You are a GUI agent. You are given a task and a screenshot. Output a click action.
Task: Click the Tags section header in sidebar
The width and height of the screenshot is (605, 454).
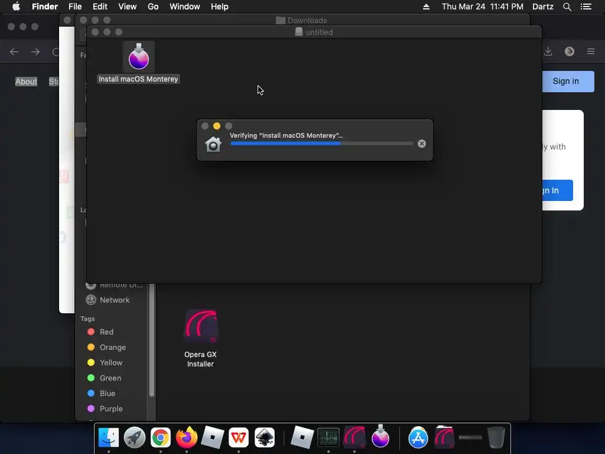[x=87, y=319]
